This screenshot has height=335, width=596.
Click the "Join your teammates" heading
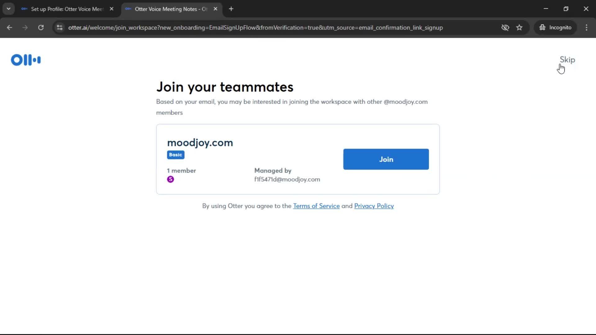click(225, 87)
